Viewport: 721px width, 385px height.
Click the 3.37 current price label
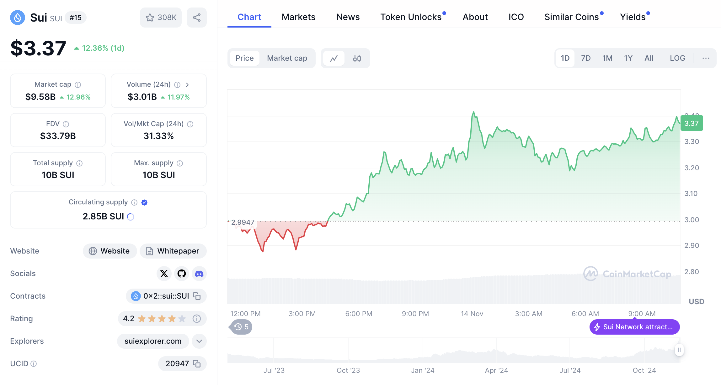(x=692, y=123)
